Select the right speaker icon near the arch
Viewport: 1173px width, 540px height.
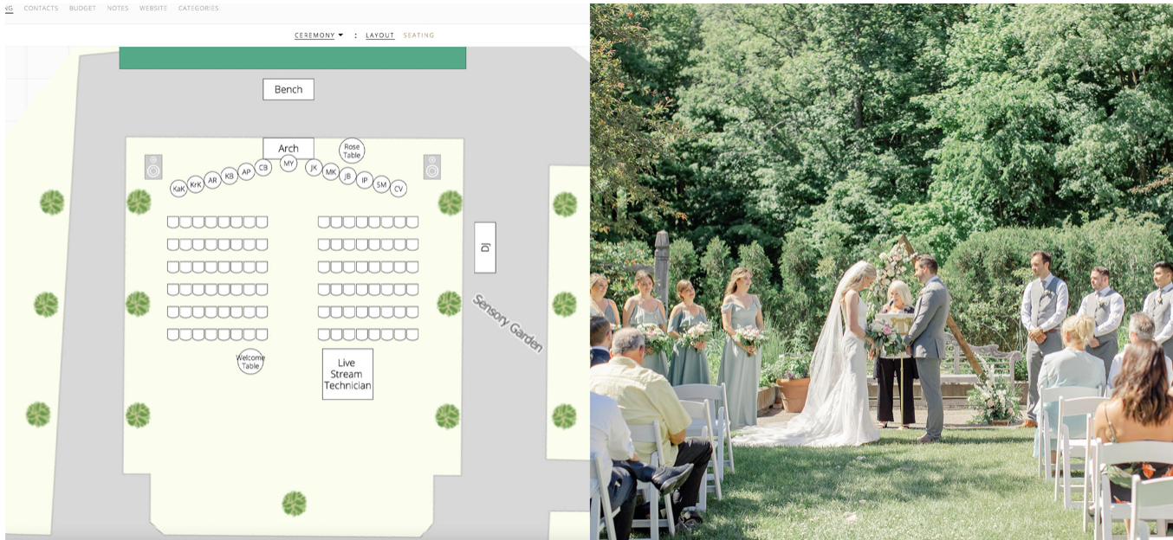(431, 166)
